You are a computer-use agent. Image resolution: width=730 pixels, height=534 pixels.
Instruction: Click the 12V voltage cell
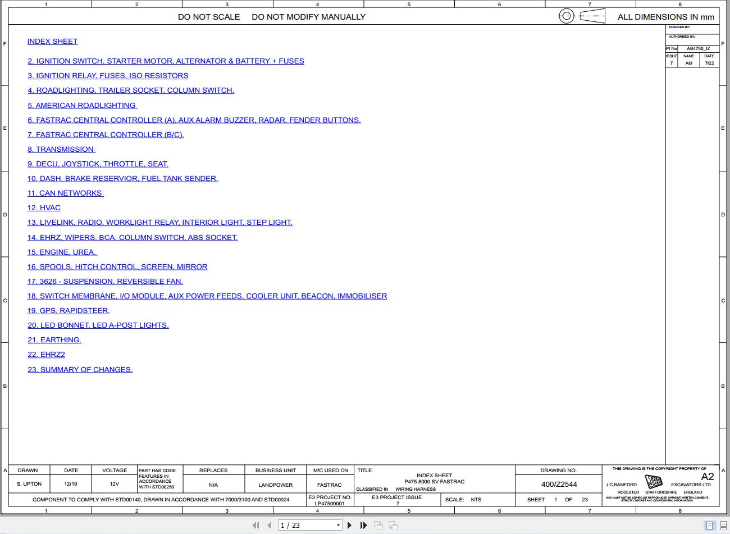tap(115, 484)
